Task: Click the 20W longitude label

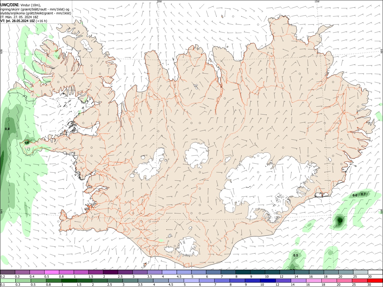Action: coord(159,1)
